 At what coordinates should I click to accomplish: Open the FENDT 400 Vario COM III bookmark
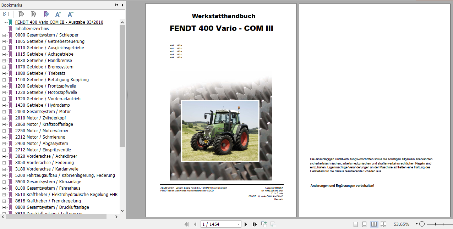pyautogui.click(x=59, y=22)
